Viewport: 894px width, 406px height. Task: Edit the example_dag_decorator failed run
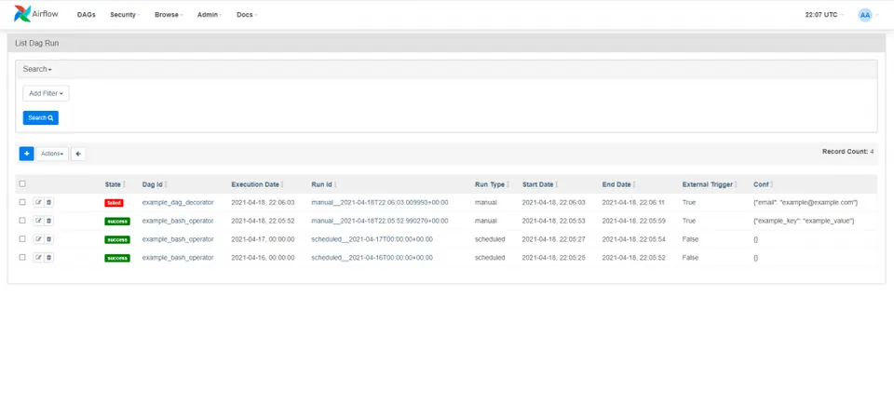coord(38,202)
